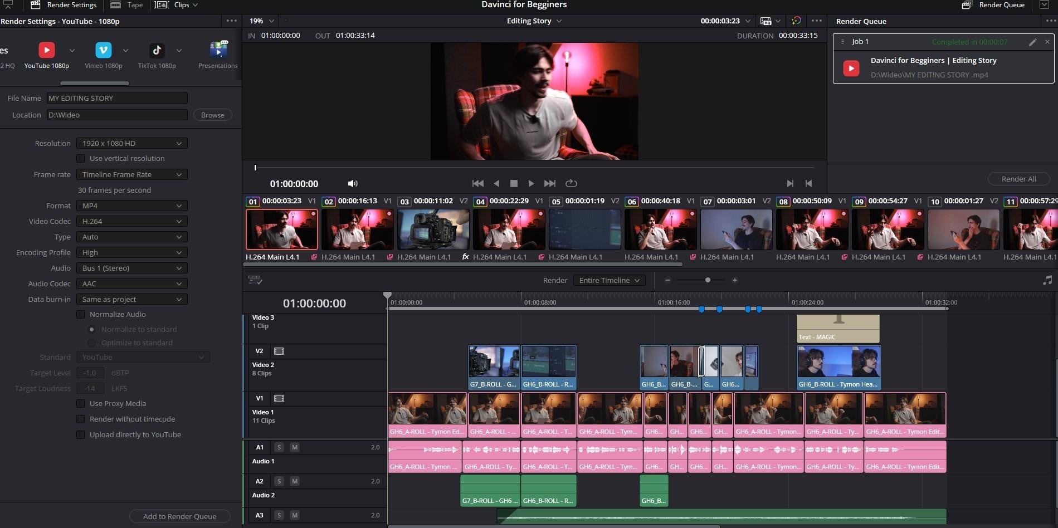Open the Encoding Profile dropdown
The width and height of the screenshot is (1058, 528).
click(x=131, y=252)
